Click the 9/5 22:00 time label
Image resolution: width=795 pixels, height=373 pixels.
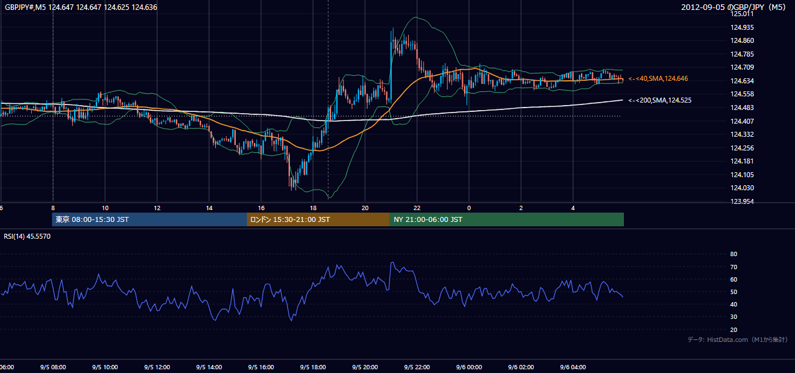[x=417, y=367]
